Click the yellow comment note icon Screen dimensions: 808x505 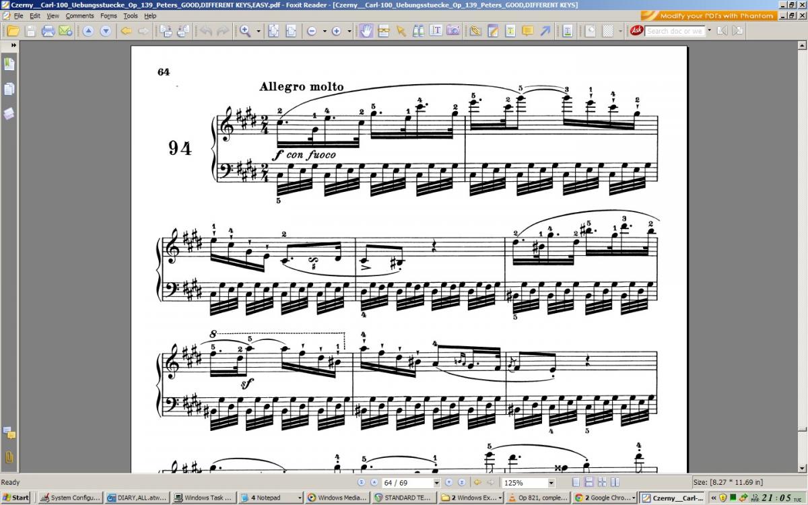[527, 31]
